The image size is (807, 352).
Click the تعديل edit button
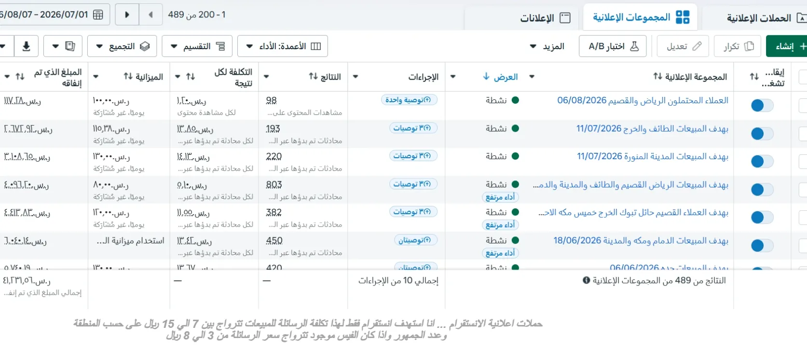(683, 46)
